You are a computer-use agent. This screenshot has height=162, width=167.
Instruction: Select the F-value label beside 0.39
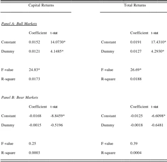click(x=107, y=143)
